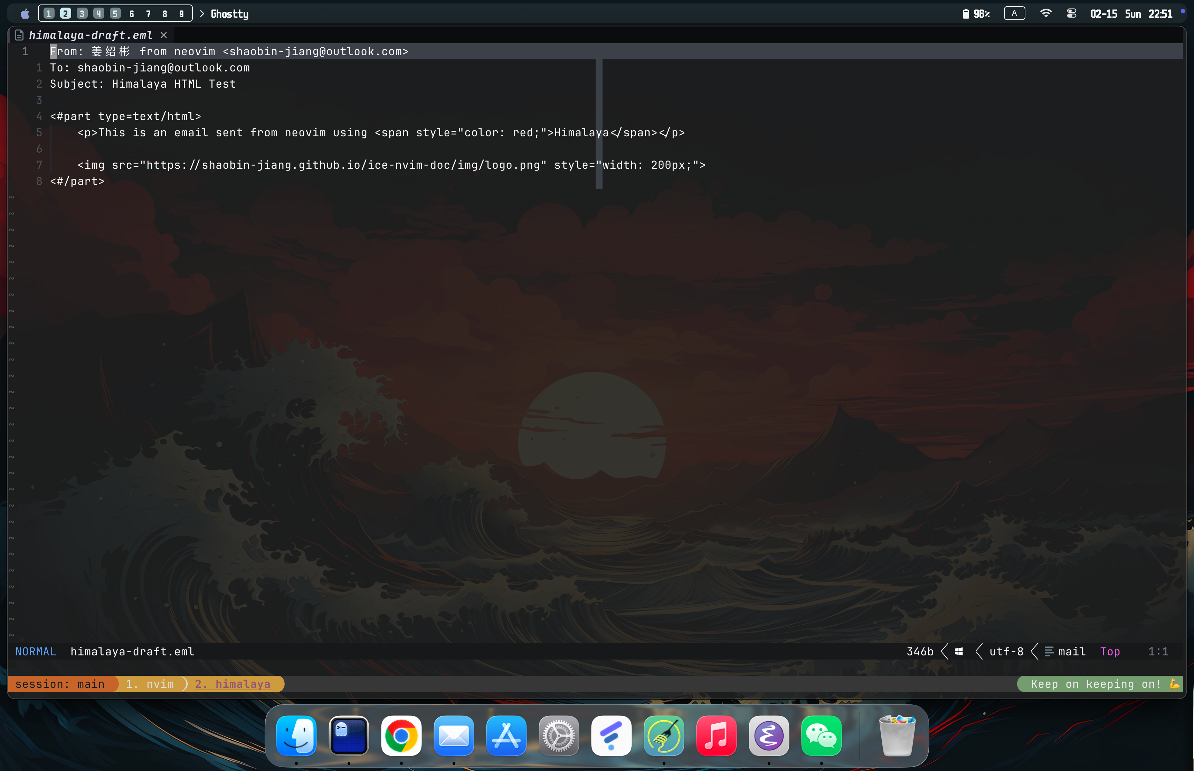Viewport: 1194px width, 771px height.
Task: Click the logo.png image URL
Action: coord(343,165)
